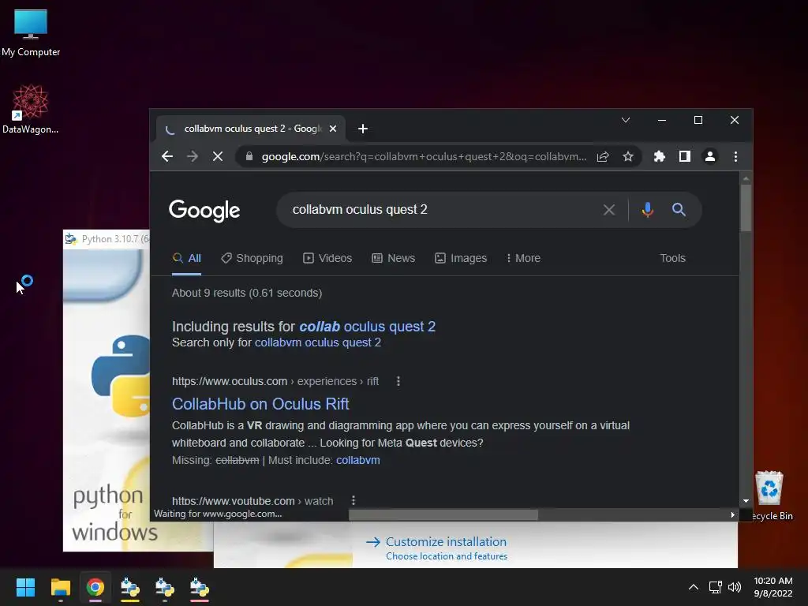Bookmark this tab with the star icon
Viewport: 808px width, 606px height.
click(627, 157)
